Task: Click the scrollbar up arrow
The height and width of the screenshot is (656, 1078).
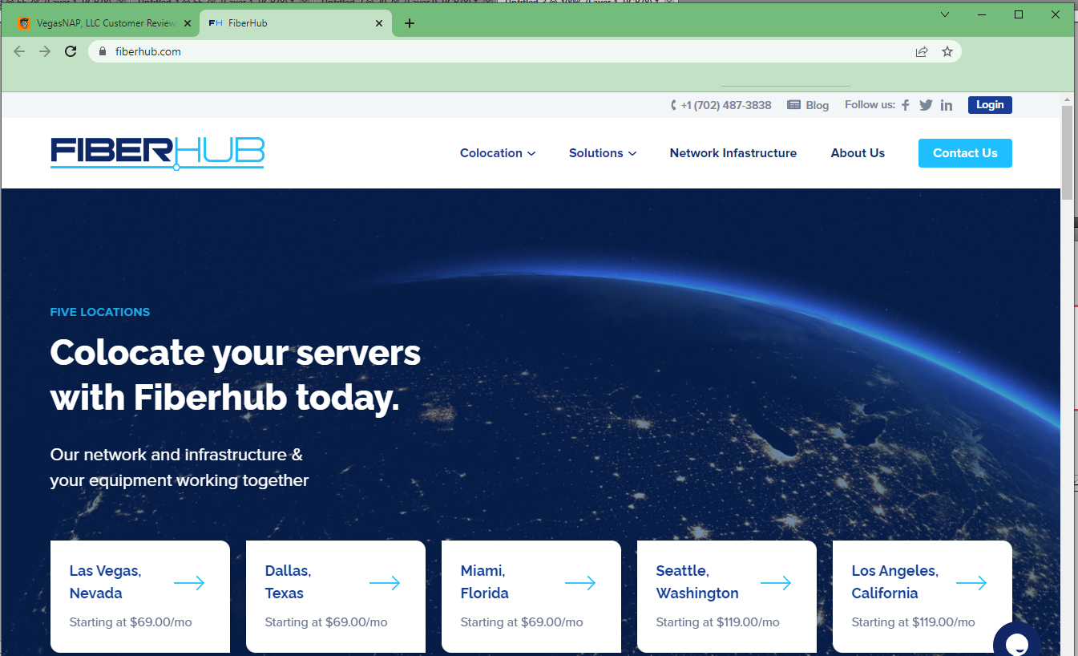Action: pos(1067,99)
